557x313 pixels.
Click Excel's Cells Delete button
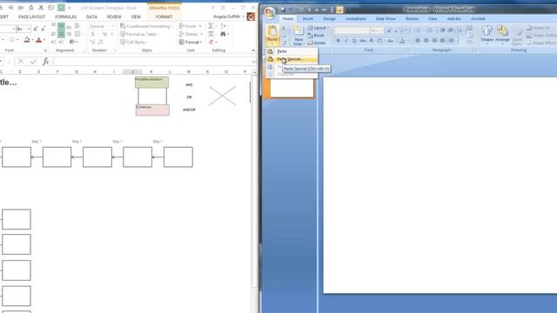[191, 34]
